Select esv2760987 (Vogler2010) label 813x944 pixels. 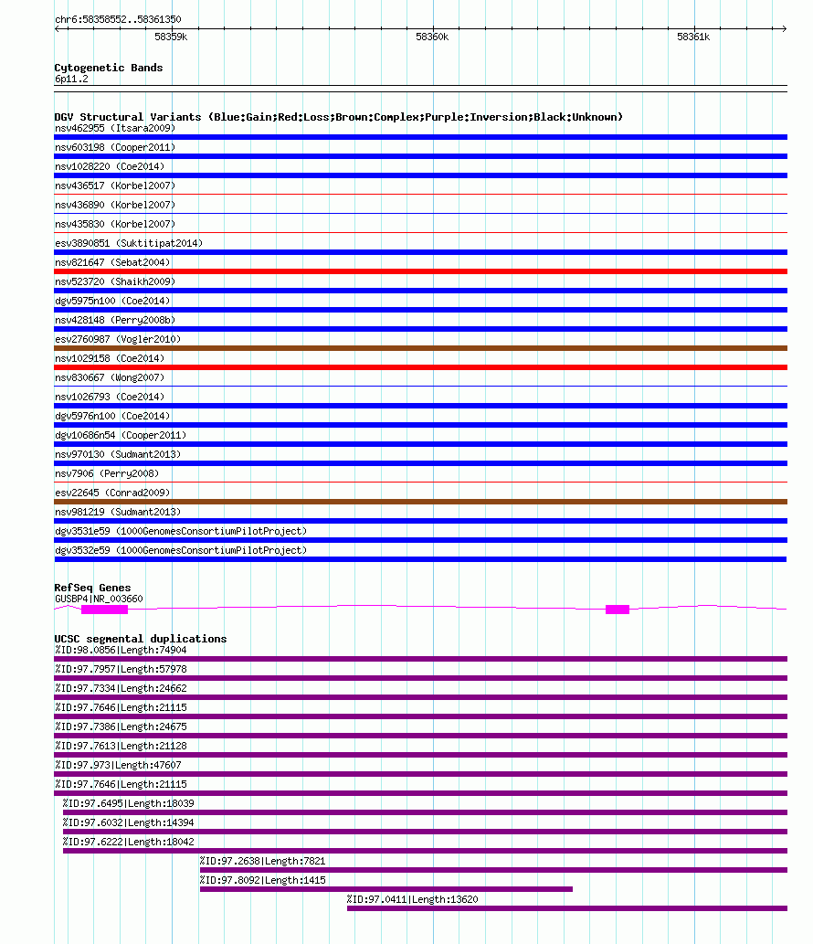118,340
